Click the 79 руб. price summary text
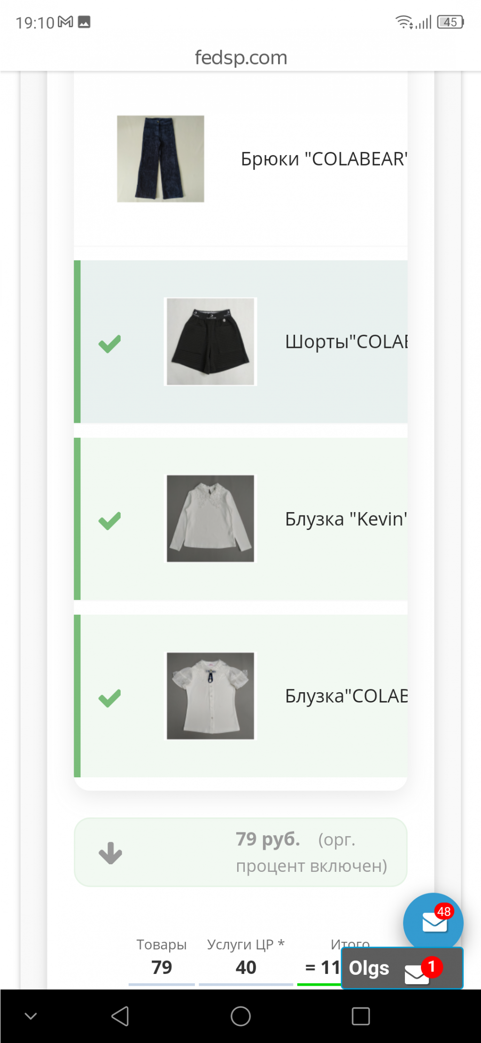The image size is (481, 1043). tap(268, 839)
